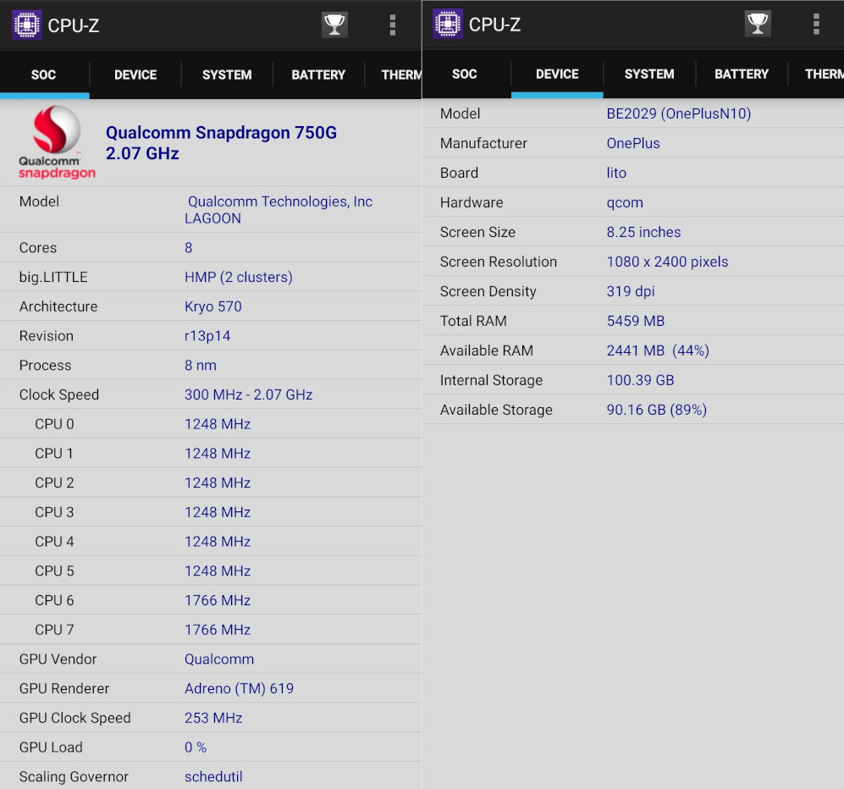The height and width of the screenshot is (789, 844).
Task: Click the process value '8 nm'
Action: click(201, 366)
